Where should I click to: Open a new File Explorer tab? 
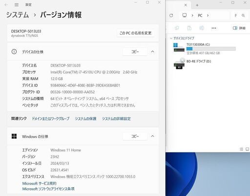tap(197, 5)
